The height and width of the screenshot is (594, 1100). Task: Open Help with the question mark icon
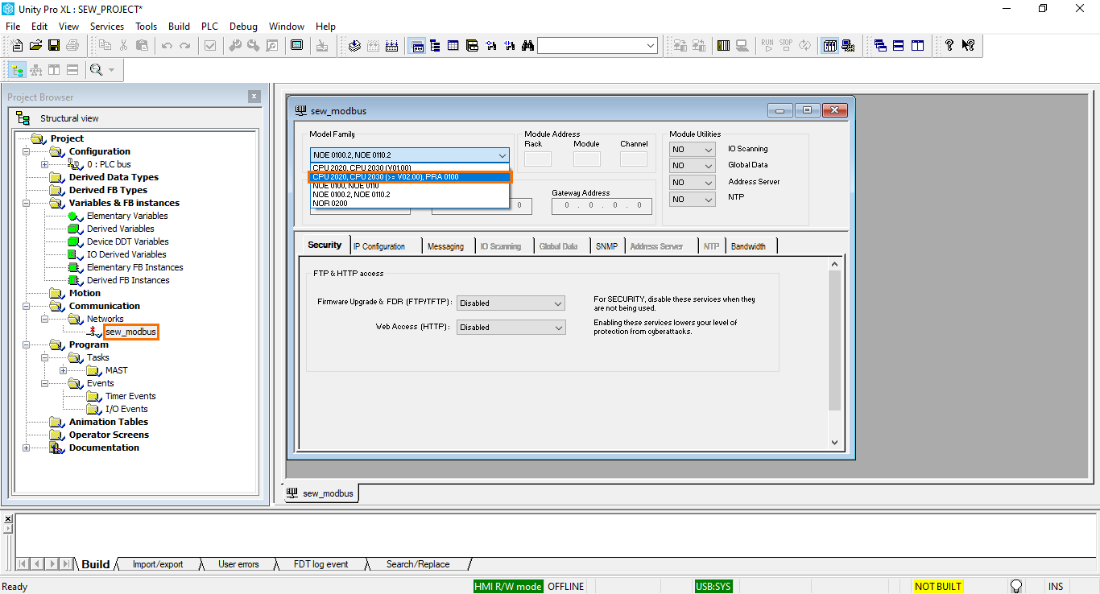[x=949, y=46]
